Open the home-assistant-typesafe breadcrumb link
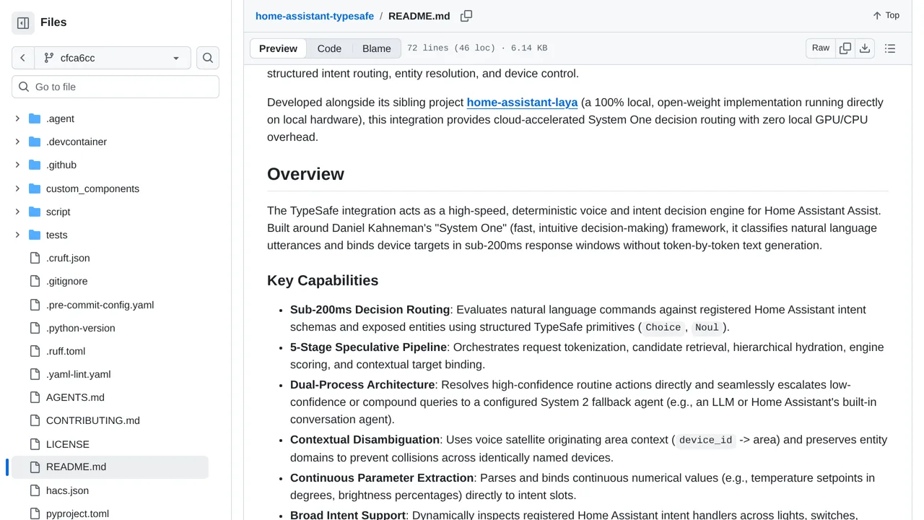Image resolution: width=924 pixels, height=520 pixels. [x=315, y=16]
